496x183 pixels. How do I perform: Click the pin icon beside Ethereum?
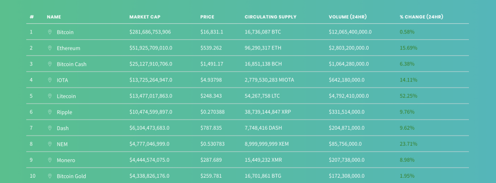[x=50, y=48]
